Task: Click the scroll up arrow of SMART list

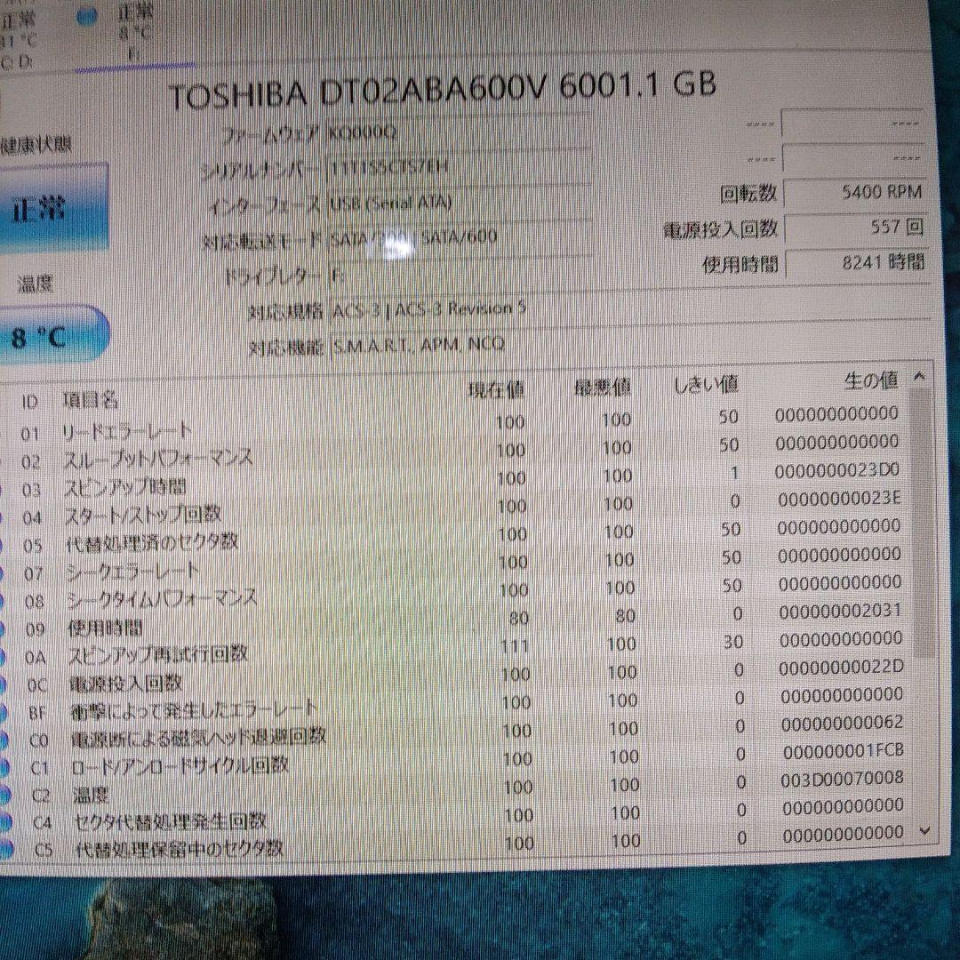Action: [919, 377]
